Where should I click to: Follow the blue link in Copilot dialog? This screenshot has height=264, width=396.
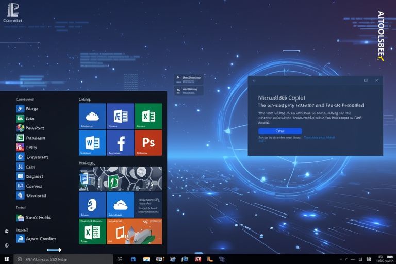(319, 138)
